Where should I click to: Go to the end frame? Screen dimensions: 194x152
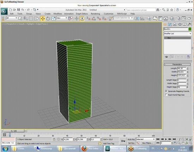click(174, 139)
